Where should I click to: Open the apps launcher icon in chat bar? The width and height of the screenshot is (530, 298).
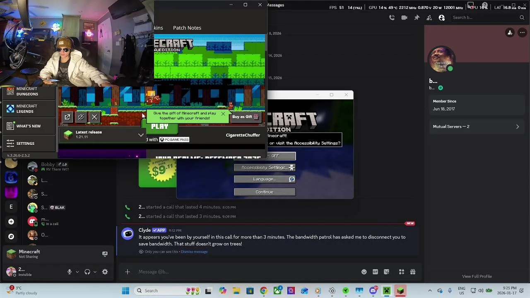point(402,272)
